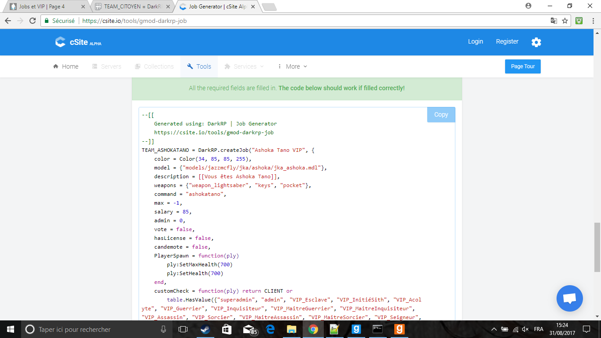Viewport: 601px width, 338px height.
Task: Click the translate page icon
Action: (554, 21)
